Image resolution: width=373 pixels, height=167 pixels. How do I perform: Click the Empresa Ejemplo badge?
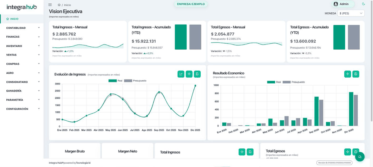click(x=191, y=4)
